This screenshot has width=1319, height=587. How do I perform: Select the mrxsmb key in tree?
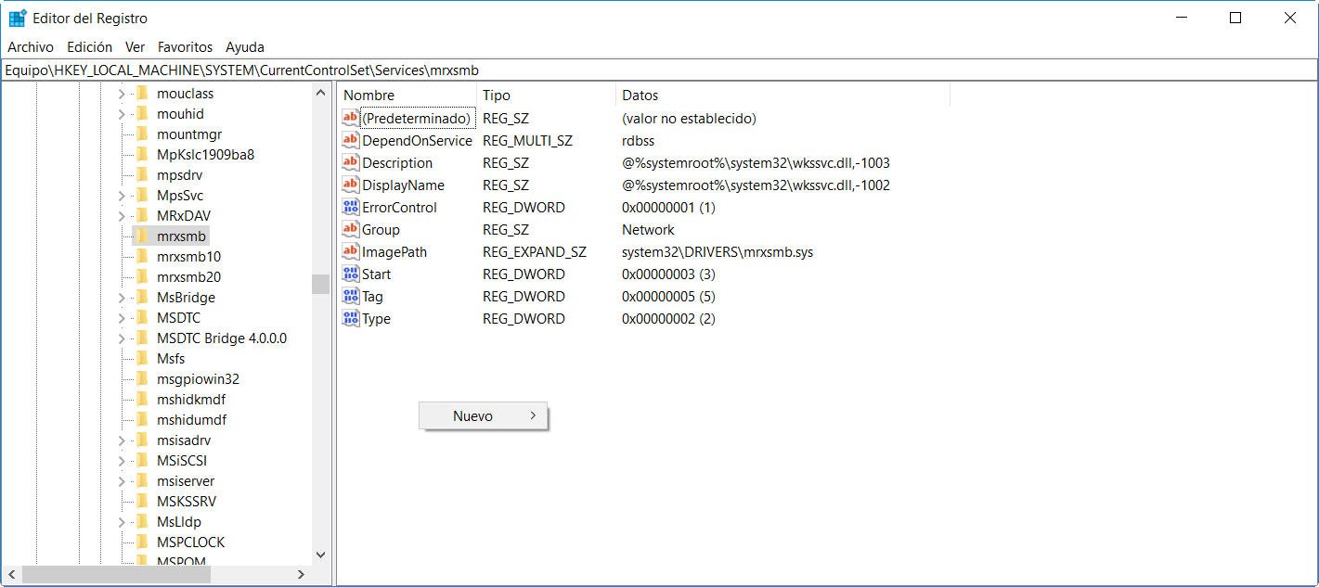click(x=181, y=236)
